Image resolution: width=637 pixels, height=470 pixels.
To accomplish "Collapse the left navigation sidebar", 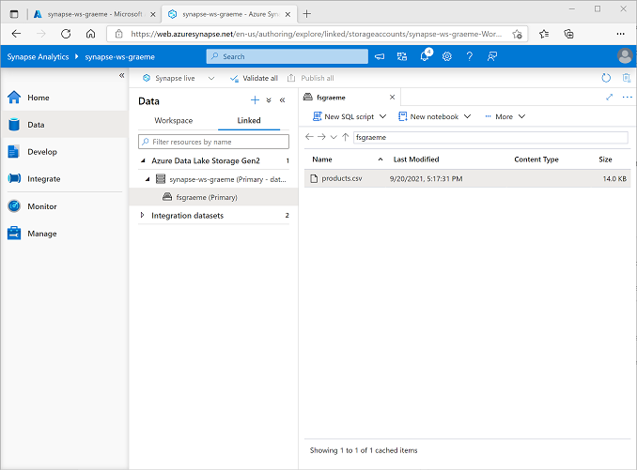I will tap(121, 75).
